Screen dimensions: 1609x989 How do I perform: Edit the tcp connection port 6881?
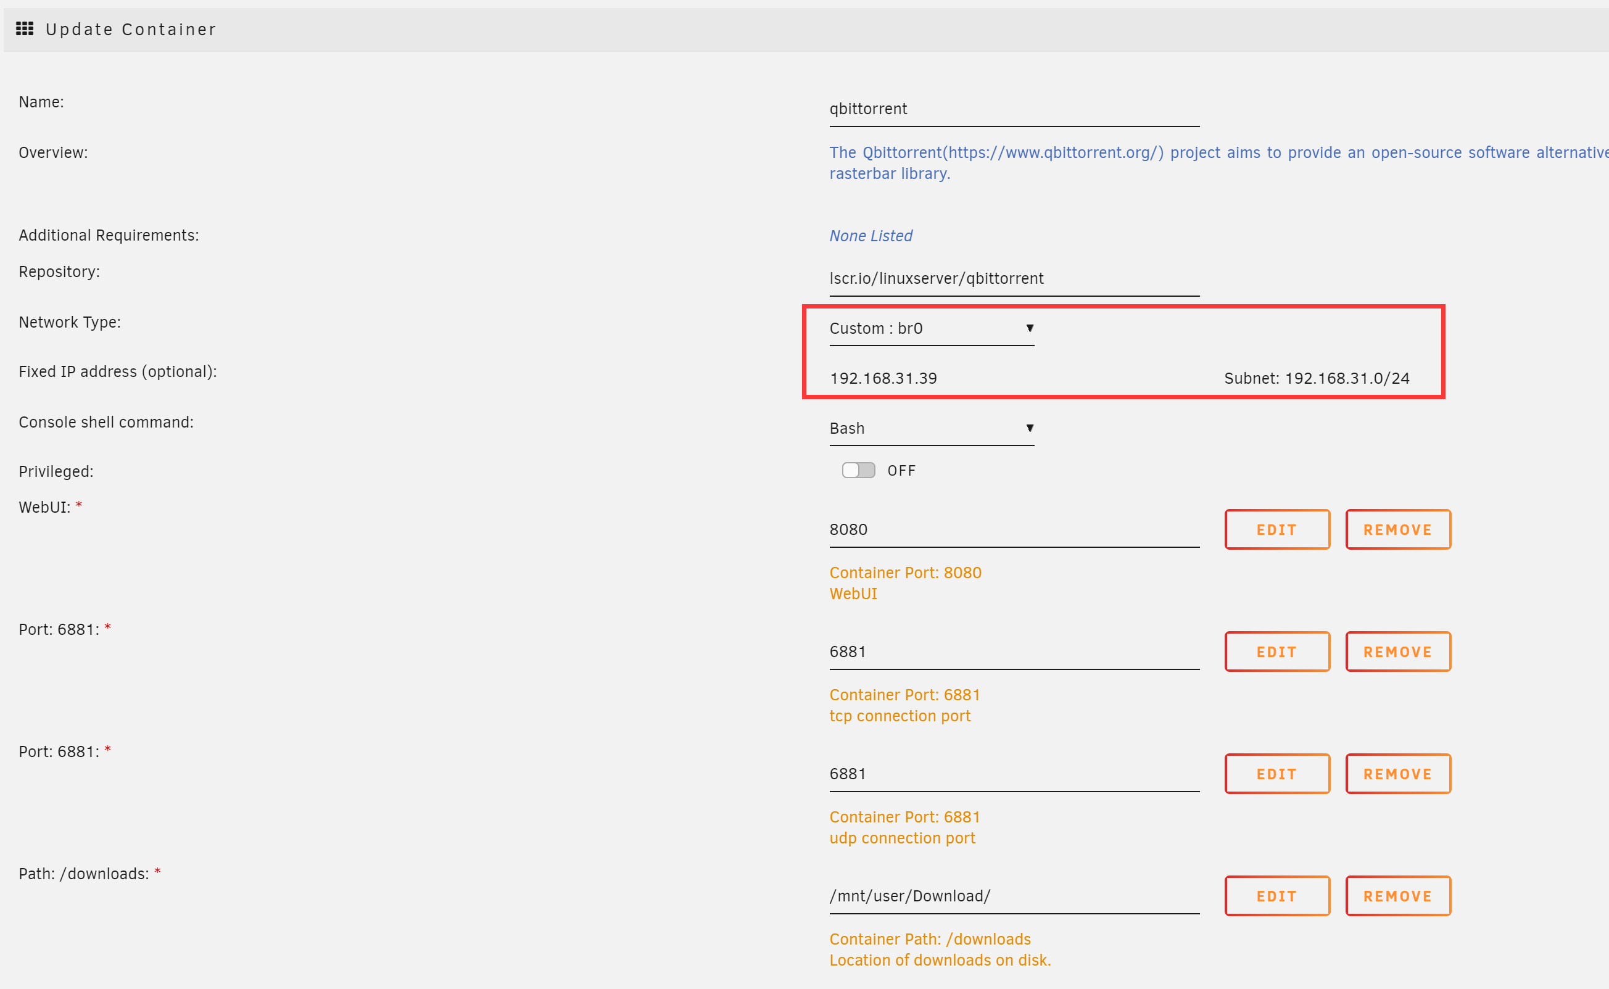coord(1276,652)
